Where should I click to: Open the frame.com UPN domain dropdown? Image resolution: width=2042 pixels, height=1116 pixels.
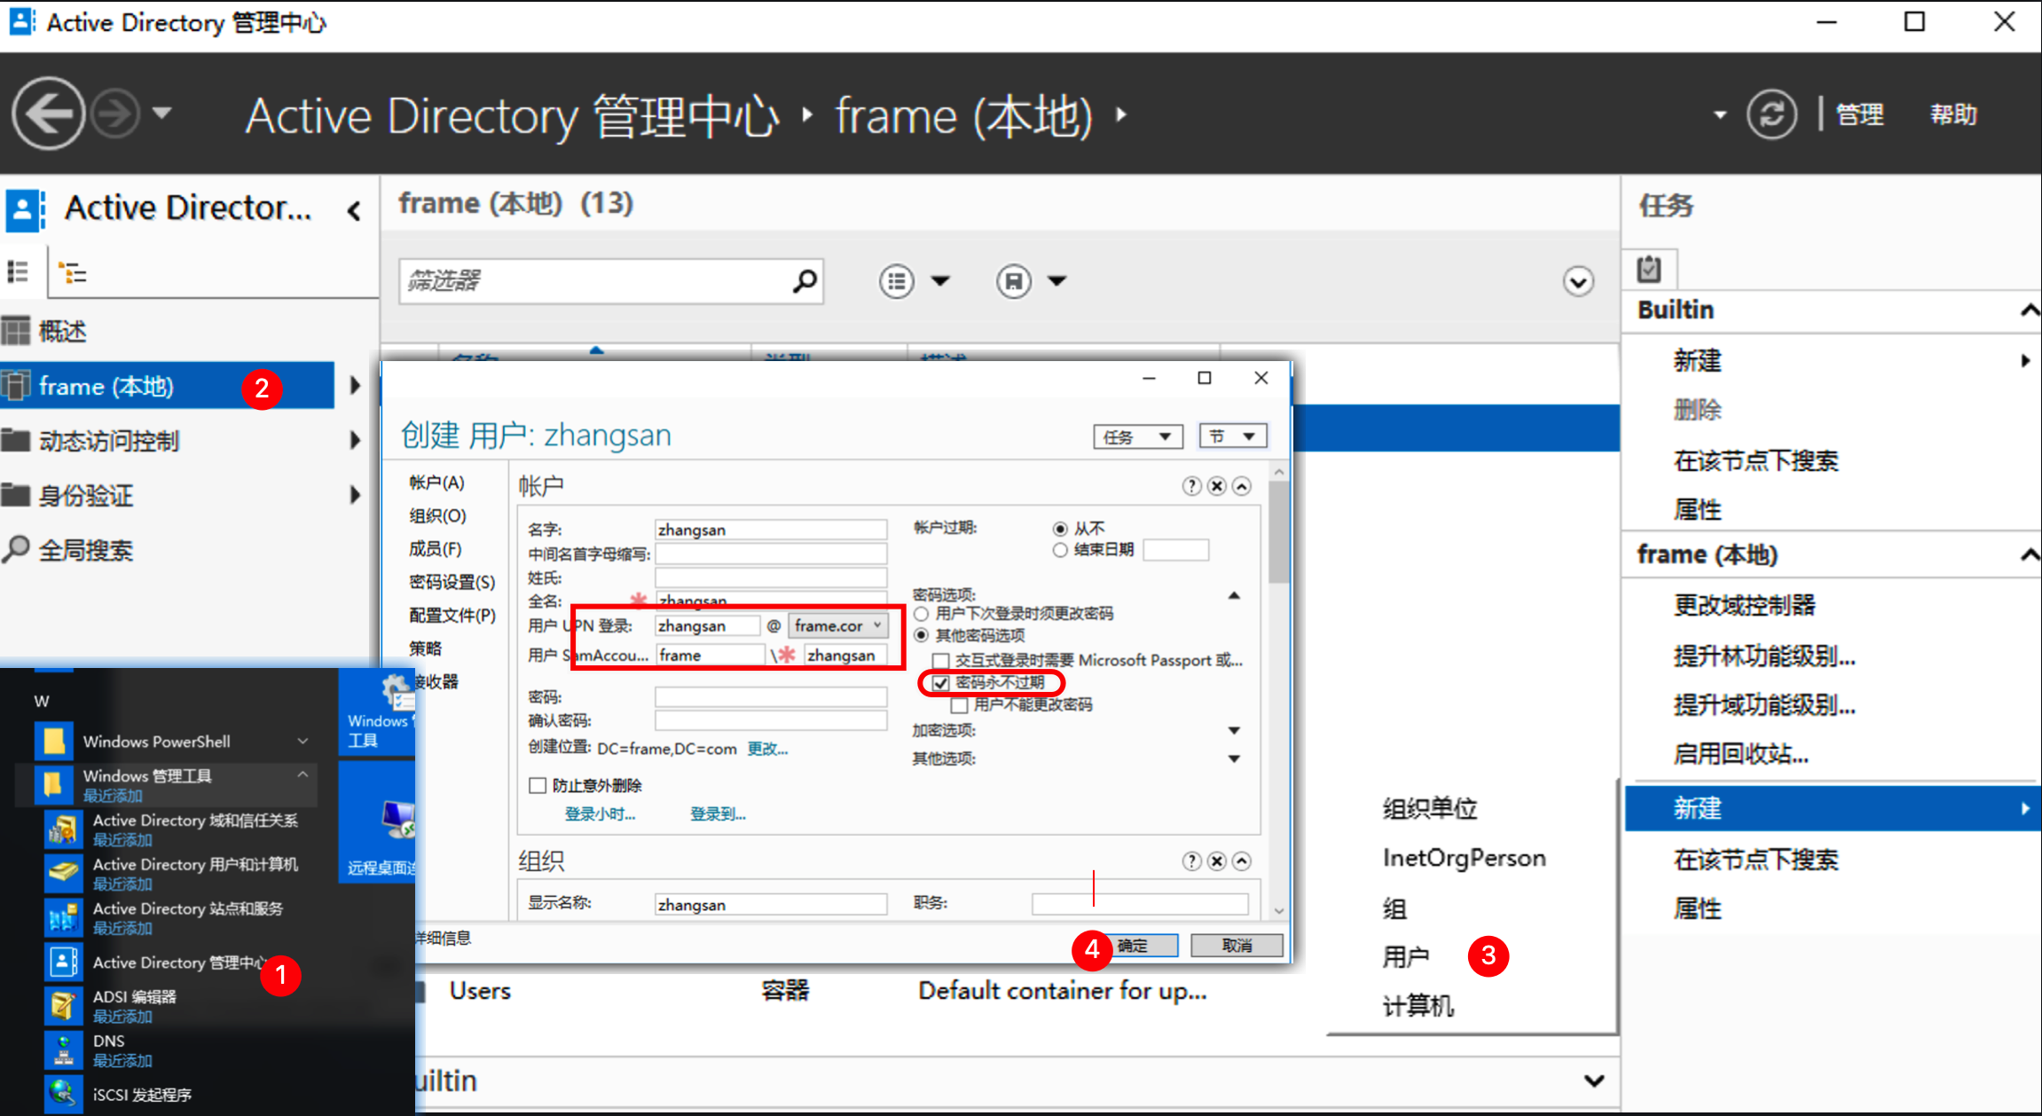click(838, 625)
